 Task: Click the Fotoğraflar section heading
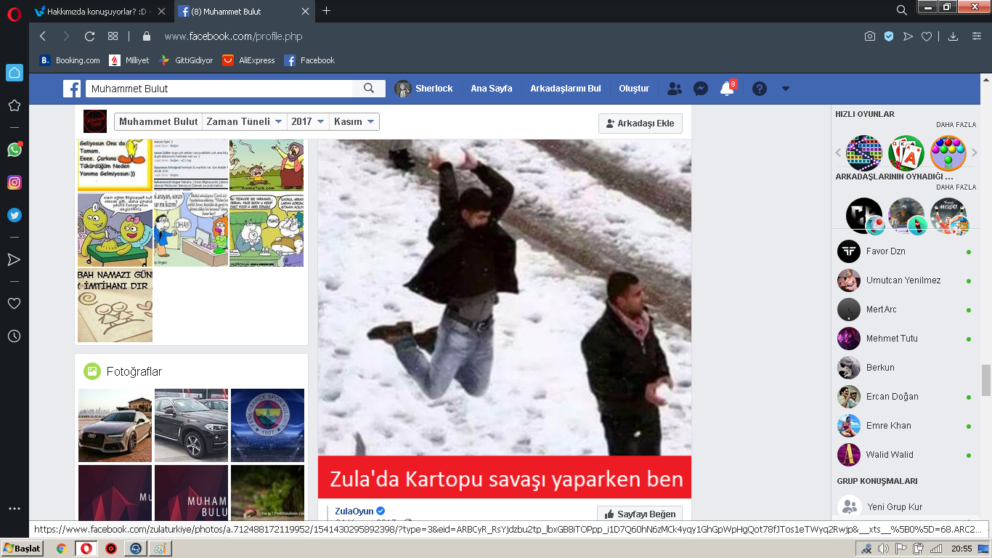tap(134, 371)
